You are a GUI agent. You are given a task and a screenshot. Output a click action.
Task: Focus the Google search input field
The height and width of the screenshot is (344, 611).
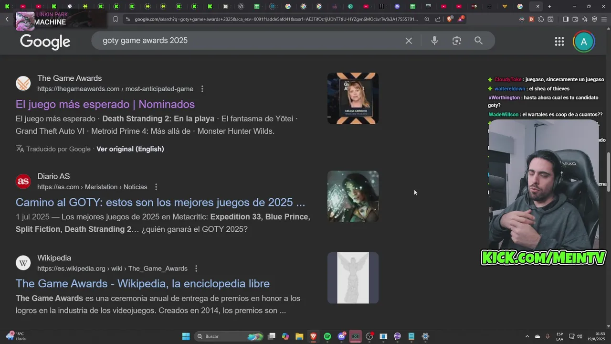click(248, 41)
